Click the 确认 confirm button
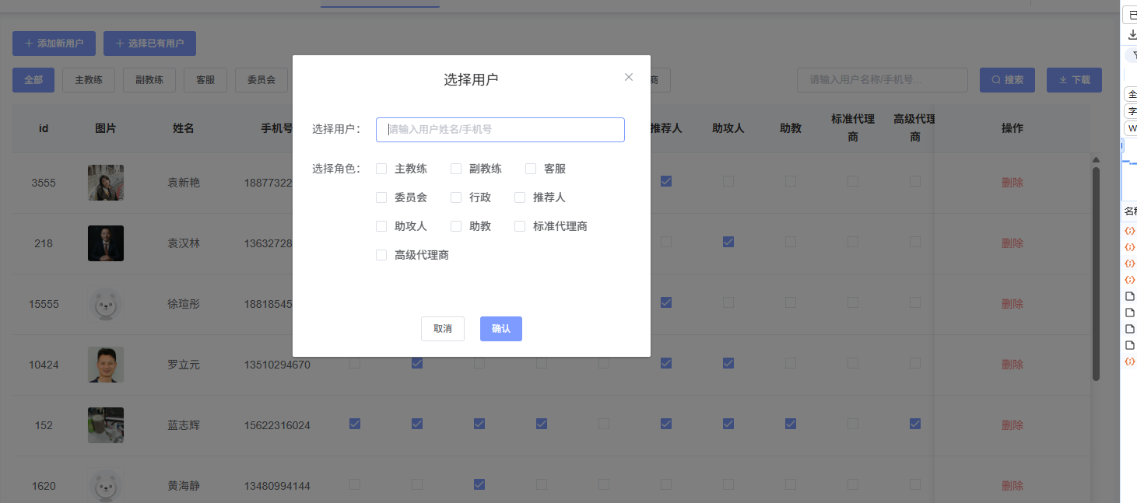1137x503 pixels. pyautogui.click(x=500, y=328)
